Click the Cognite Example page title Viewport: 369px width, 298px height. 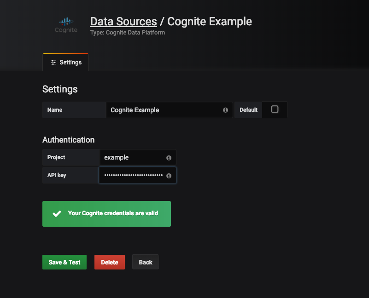point(210,22)
